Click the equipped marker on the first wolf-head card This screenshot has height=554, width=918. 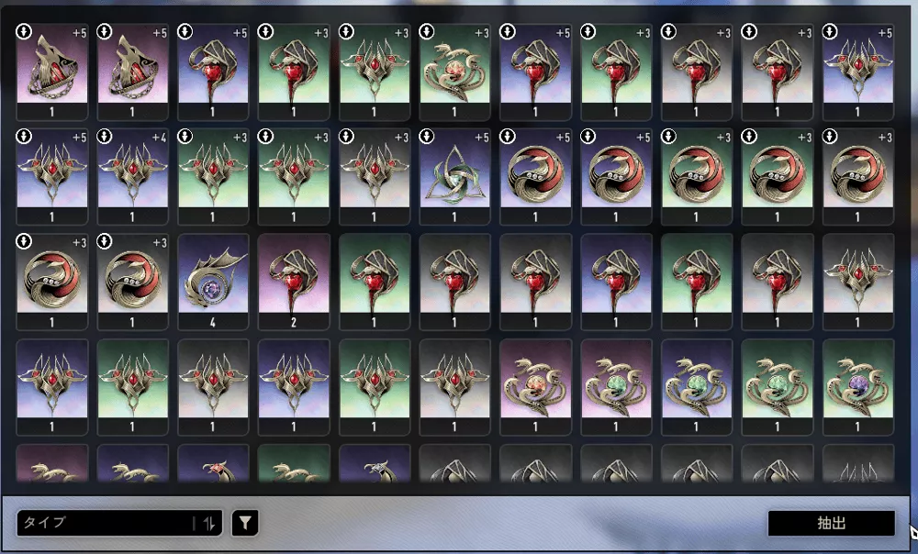tap(24, 31)
